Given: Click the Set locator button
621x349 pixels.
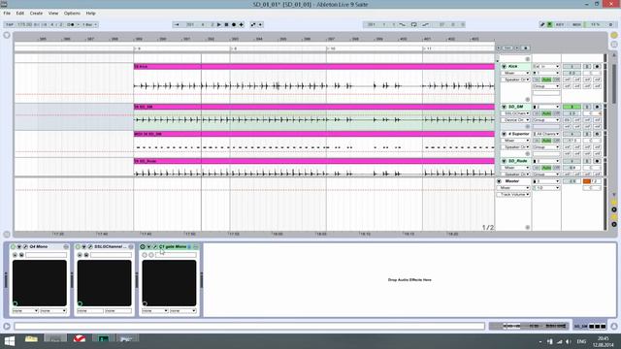Looking at the screenshot, I should point(507,48).
